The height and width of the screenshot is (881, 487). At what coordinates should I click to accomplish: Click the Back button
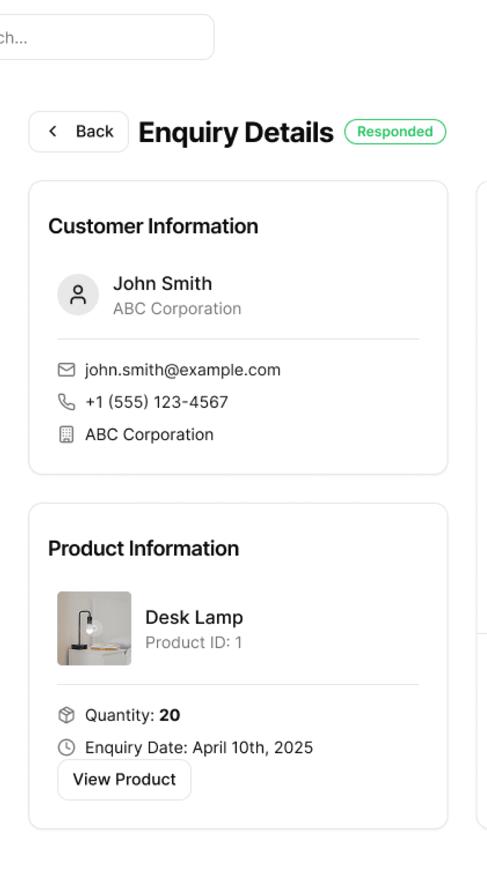pyautogui.click(x=79, y=131)
